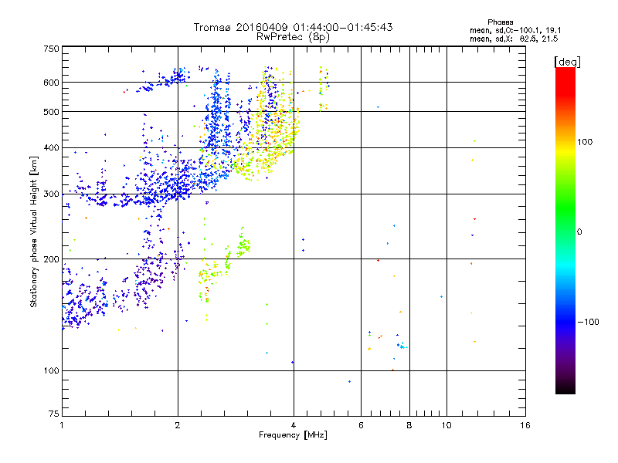Click the y-axis tick label "400"

tap(51, 148)
